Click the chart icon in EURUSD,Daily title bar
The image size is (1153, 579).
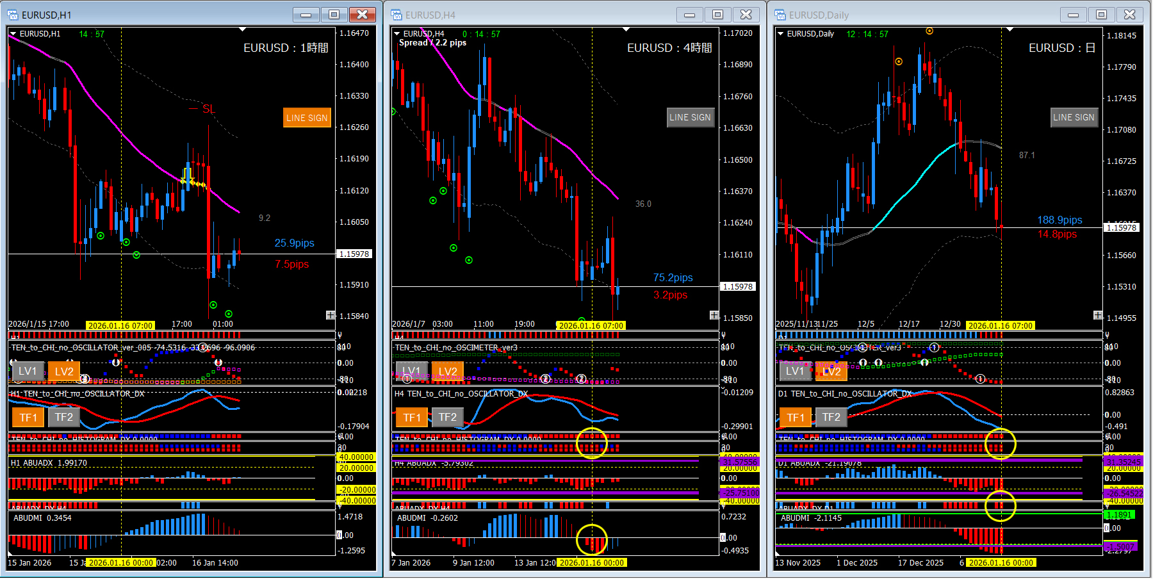click(x=780, y=15)
